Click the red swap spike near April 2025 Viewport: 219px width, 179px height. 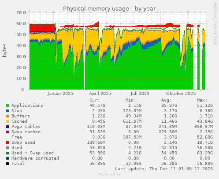click(97, 24)
